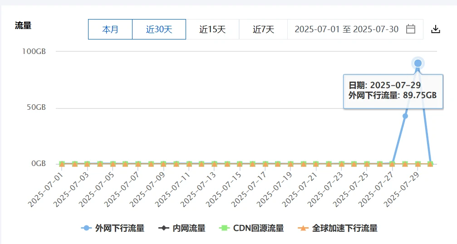Toggle the CDN回源流量 series legend text
The image size is (457, 244).
(258, 228)
